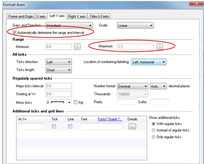Viewport: 204px width, 164px height.
Task: Open the Gaps and Direction dropdown
Action: point(69,25)
